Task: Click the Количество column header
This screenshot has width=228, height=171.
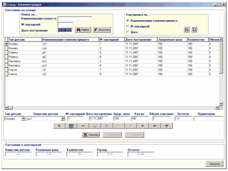Action: pyautogui.click(x=198, y=40)
